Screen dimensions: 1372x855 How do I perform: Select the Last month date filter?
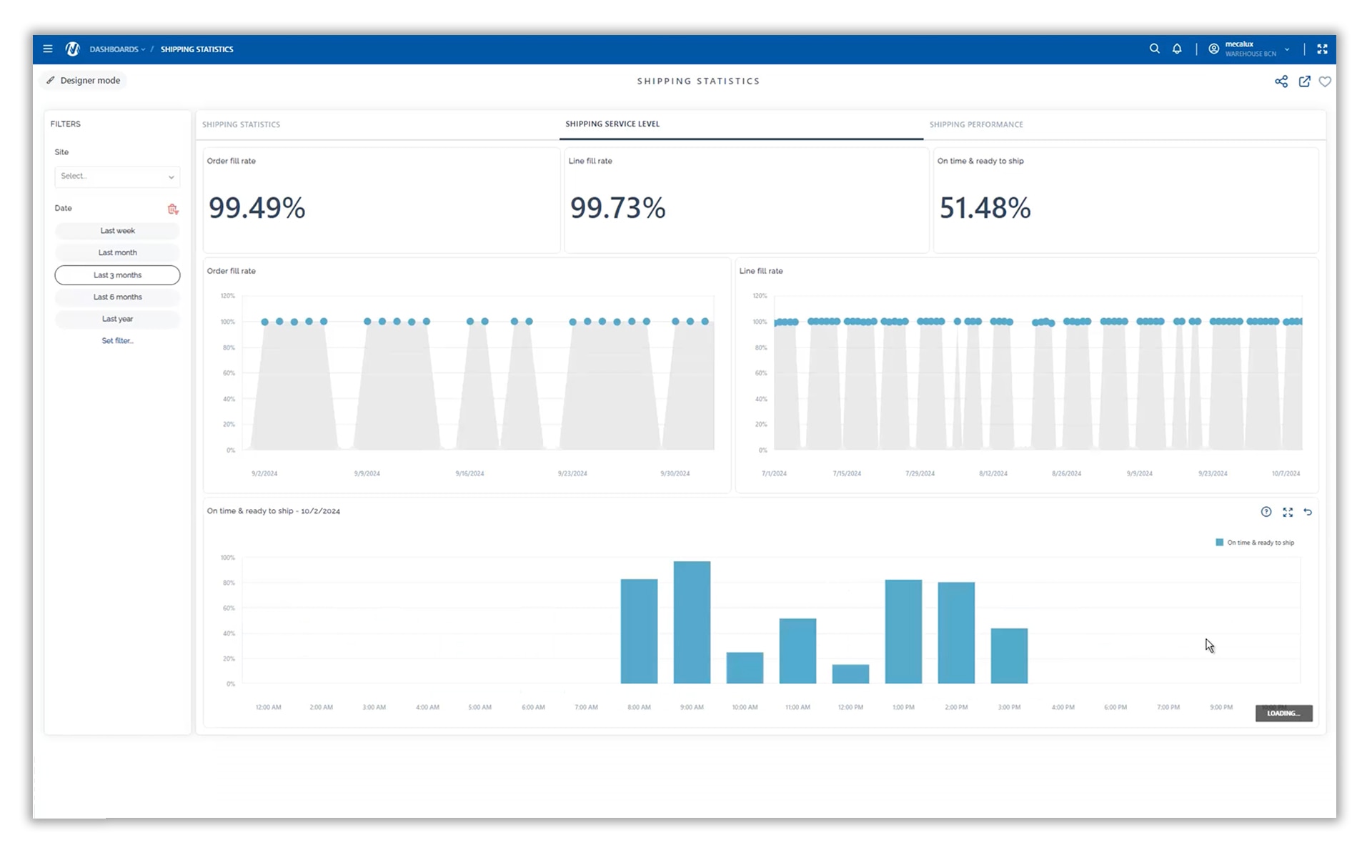[x=117, y=253]
